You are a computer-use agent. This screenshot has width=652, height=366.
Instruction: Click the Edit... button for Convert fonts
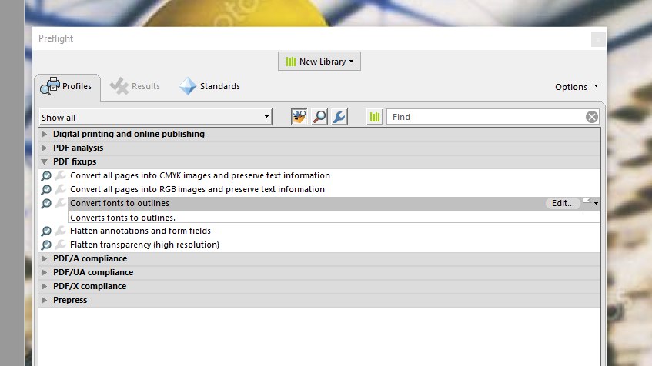(x=563, y=203)
